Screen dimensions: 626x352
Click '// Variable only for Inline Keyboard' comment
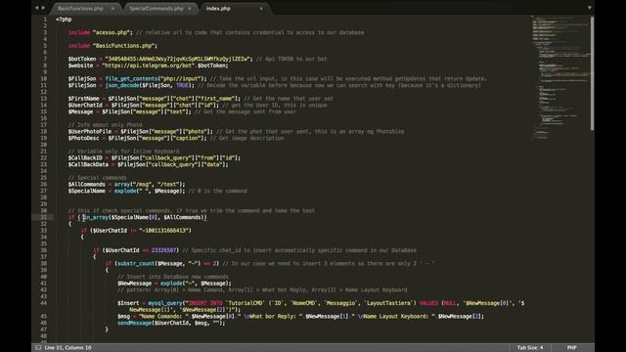click(124, 152)
